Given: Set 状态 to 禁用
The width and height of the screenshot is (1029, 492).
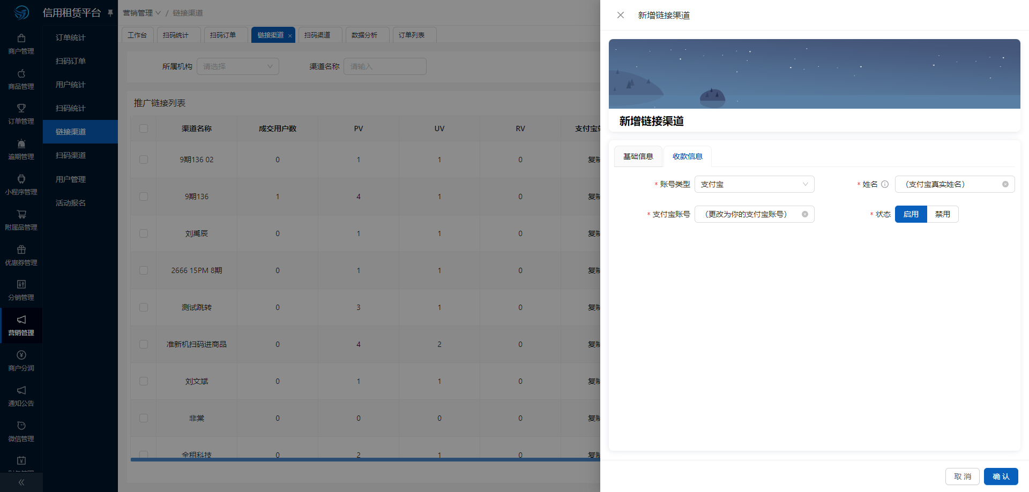Looking at the screenshot, I should point(943,214).
